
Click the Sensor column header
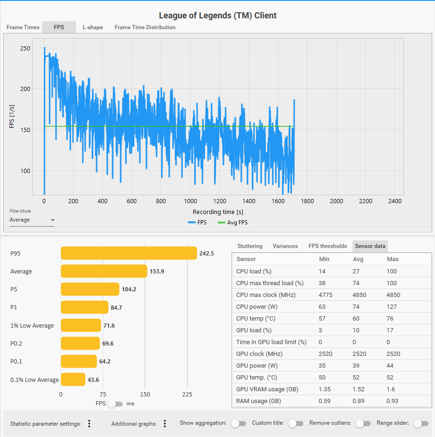click(x=246, y=259)
